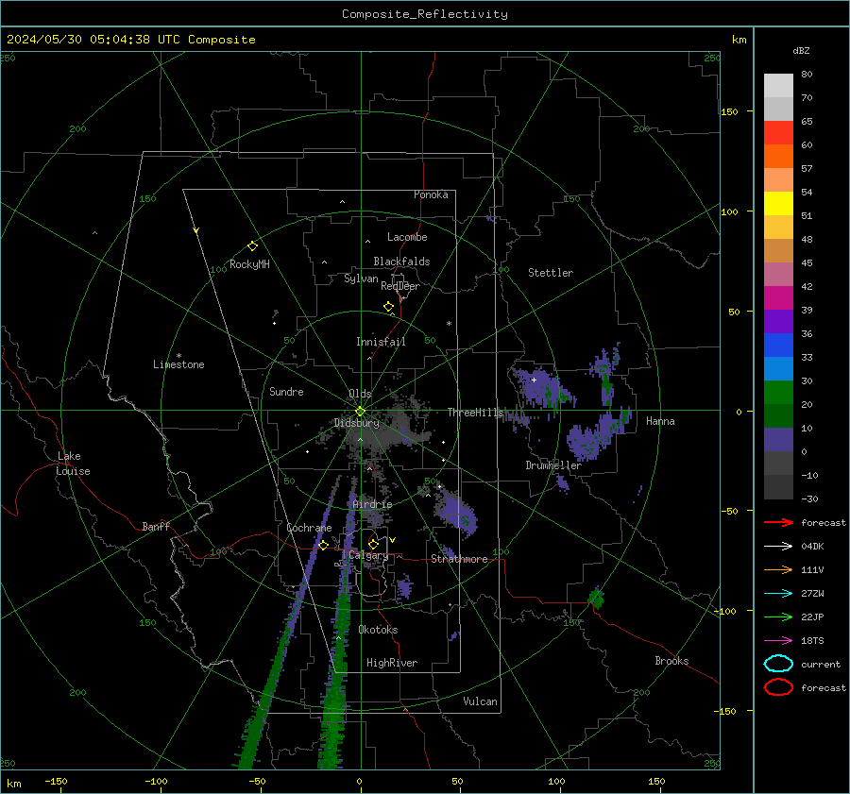
Task: Select the '18TS' legend text
Action: pos(812,641)
